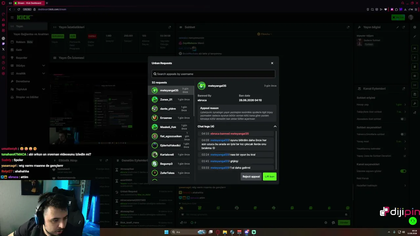The height and width of the screenshot is (236, 420).
Task: Disable İzlenme sayısını göster switch
Action: tap(403, 171)
